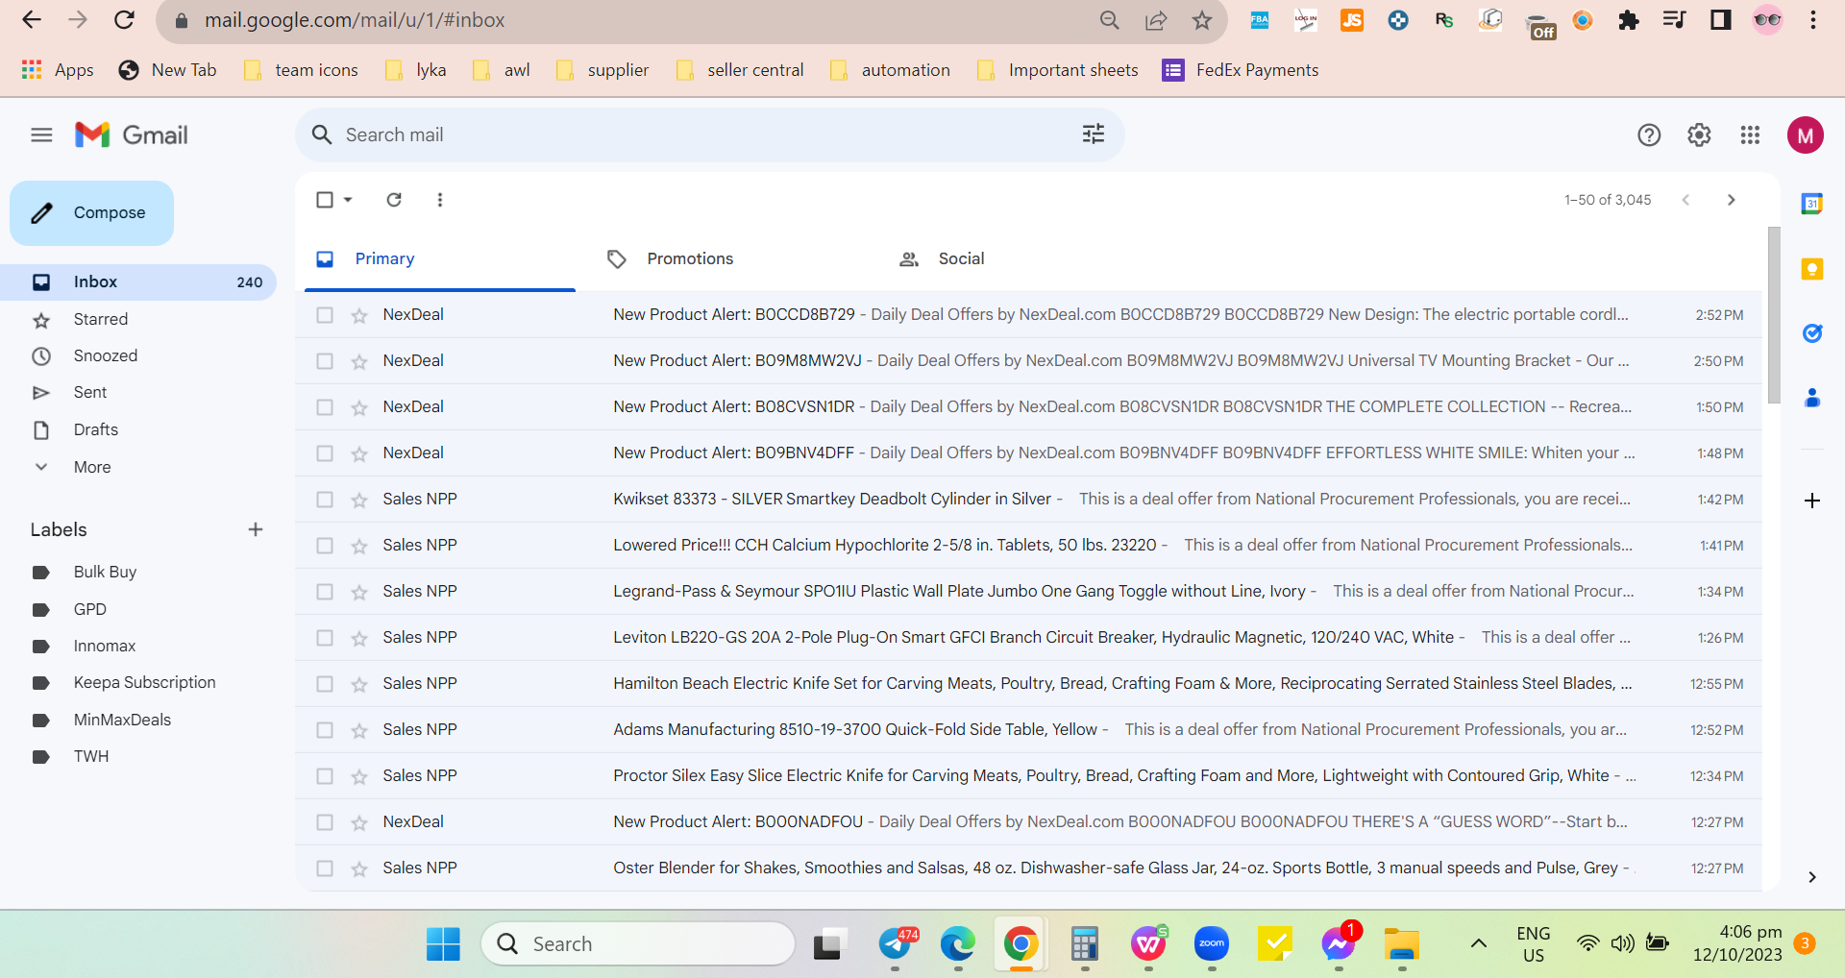Open Google Keep side panel icon
The width and height of the screenshot is (1845, 978).
click(x=1812, y=269)
